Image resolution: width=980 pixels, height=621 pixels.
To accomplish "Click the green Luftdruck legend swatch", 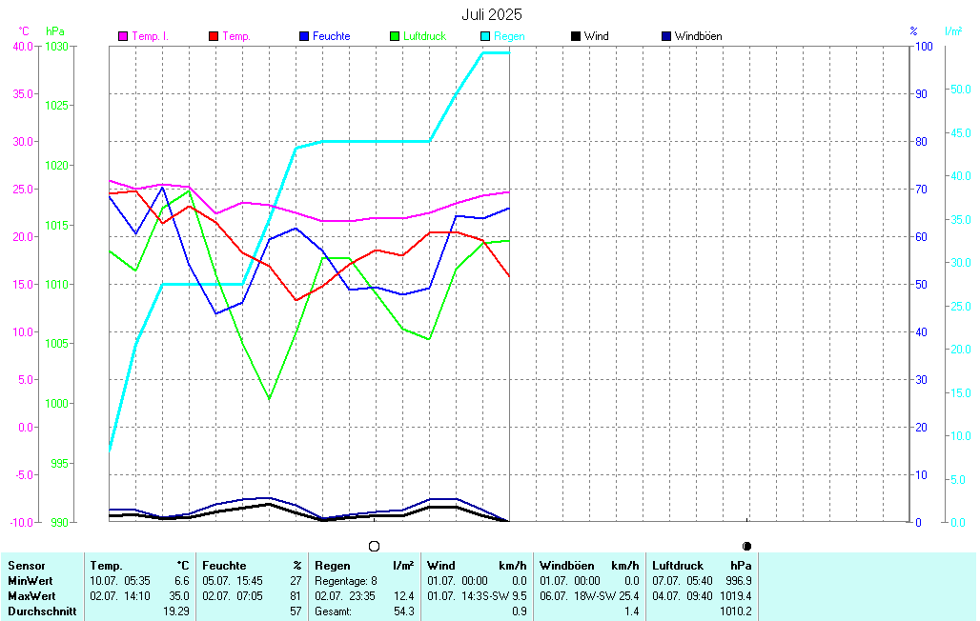I will (x=395, y=36).
